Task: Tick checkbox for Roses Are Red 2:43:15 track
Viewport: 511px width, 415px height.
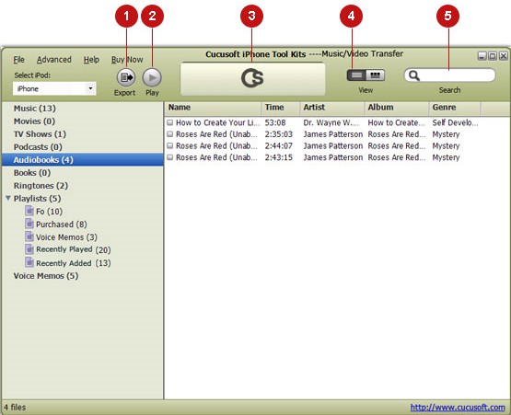Action: pos(169,157)
